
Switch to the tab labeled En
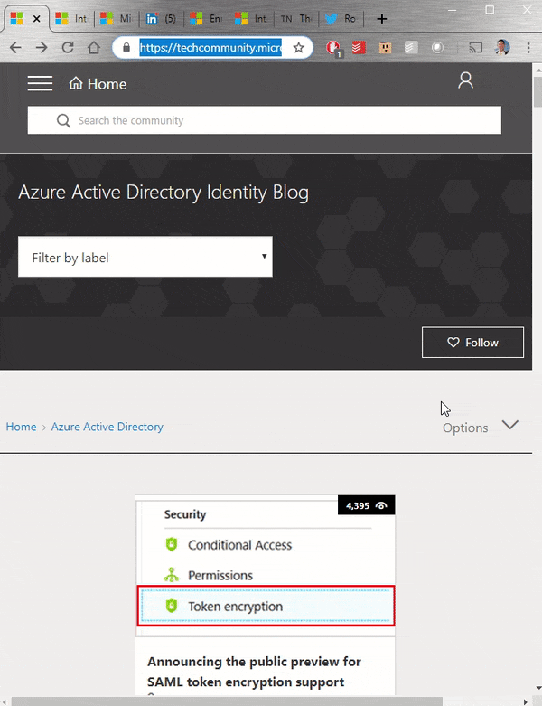pos(206,19)
